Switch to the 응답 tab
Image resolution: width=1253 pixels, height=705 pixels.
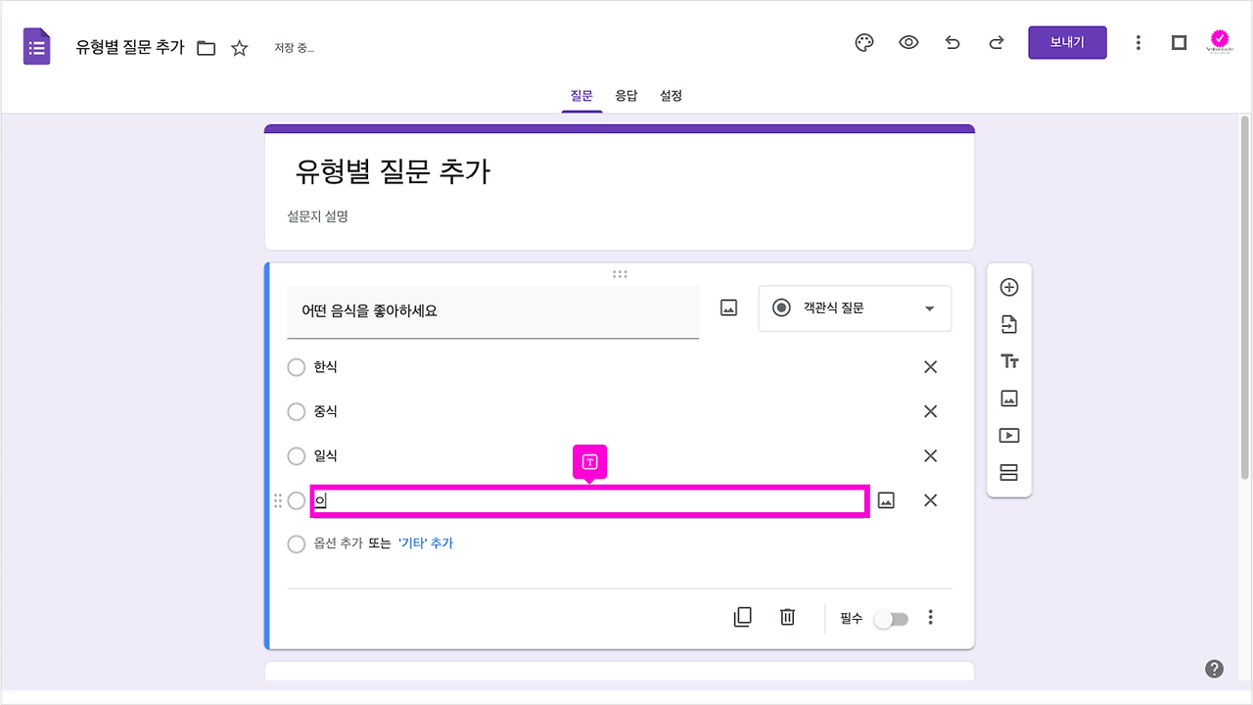click(x=626, y=95)
